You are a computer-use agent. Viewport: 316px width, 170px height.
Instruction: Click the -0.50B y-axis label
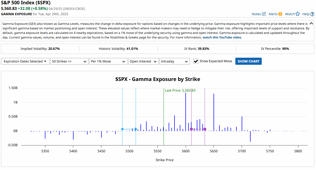(12, 145)
